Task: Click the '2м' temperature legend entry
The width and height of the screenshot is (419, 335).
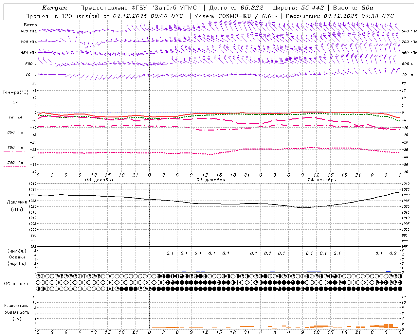Action: (15, 102)
